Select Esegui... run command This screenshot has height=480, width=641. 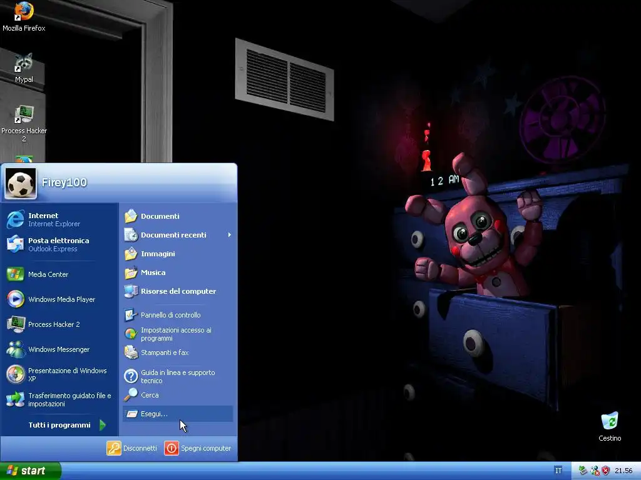click(x=178, y=414)
